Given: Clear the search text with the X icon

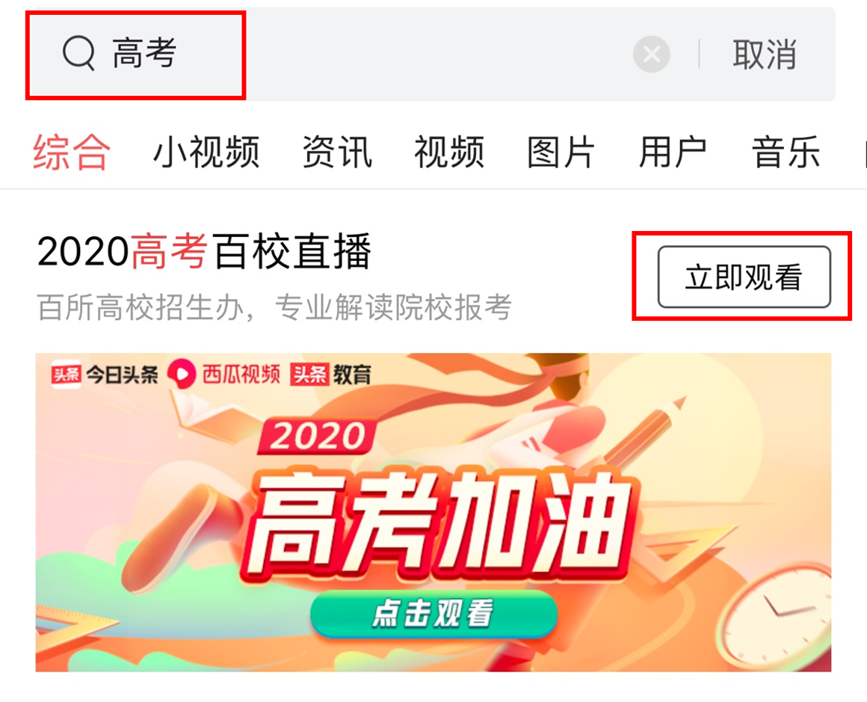Looking at the screenshot, I should pos(651,55).
